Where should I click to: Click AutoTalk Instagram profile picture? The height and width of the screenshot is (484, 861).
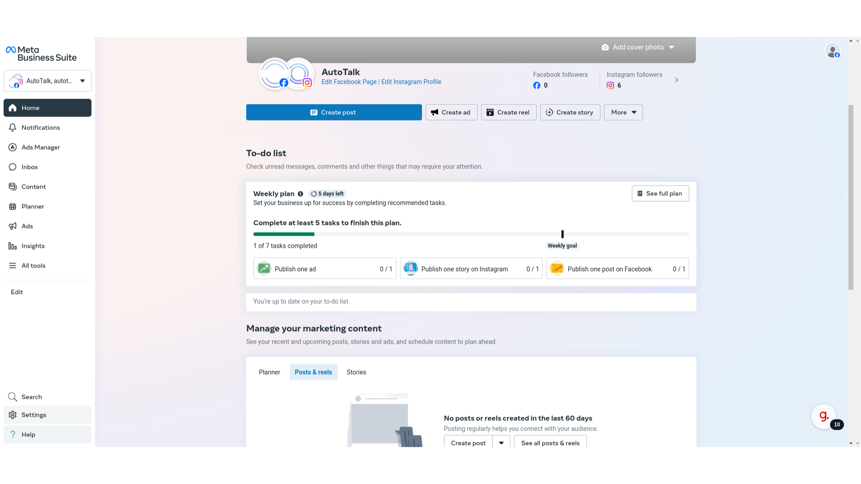click(300, 73)
